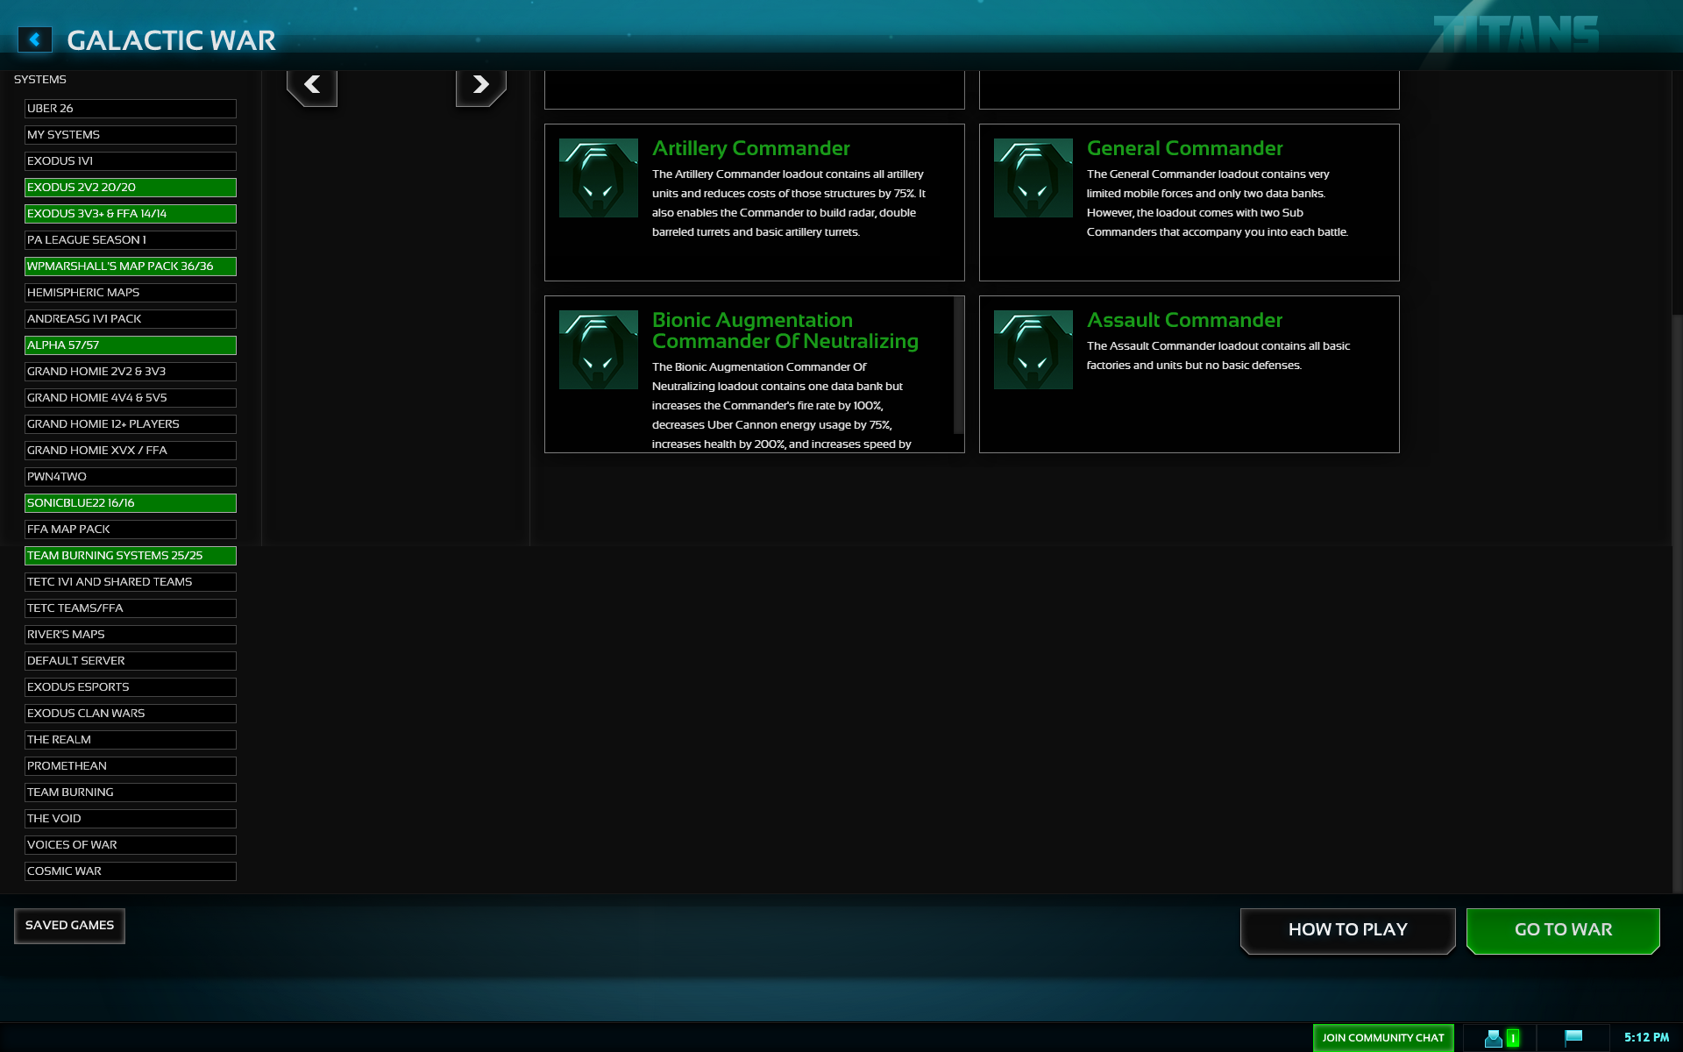Select the General Commander loadout icon
Screen dimensions: 1683x1052
click(1033, 178)
